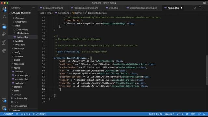The image size is (208, 117).
Task: Start Live Share from status bar
Action: pos(39,114)
